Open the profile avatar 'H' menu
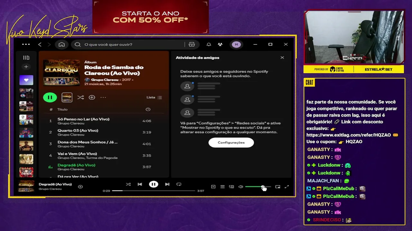The image size is (412, 231). point(237,44)
